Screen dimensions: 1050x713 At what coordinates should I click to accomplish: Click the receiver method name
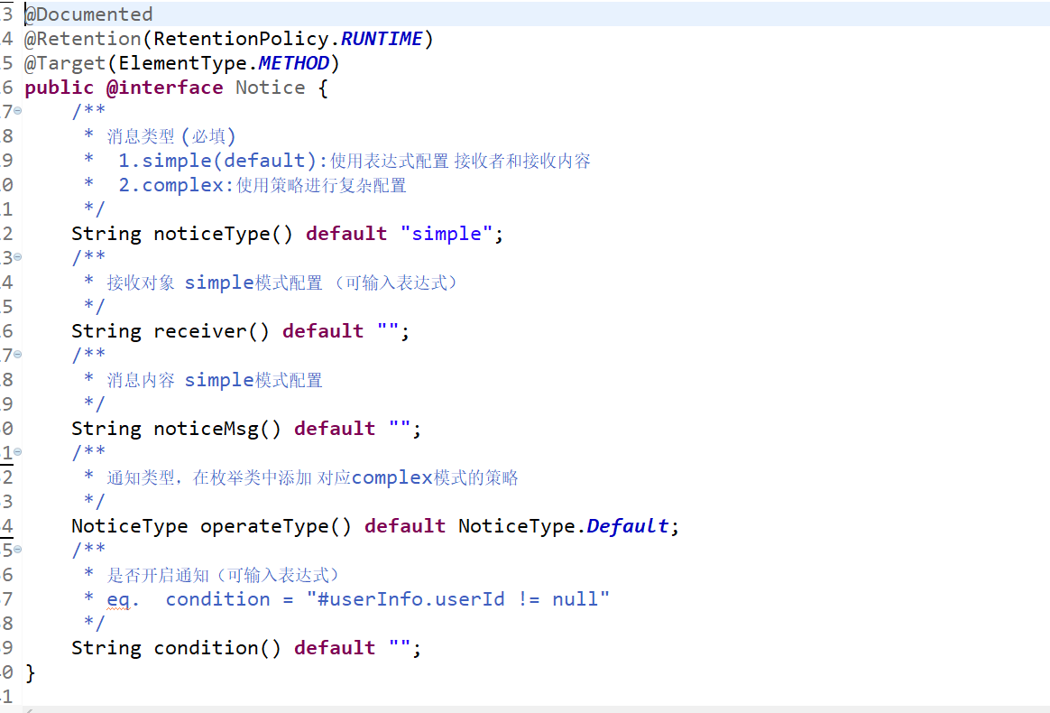coord(199,331)
